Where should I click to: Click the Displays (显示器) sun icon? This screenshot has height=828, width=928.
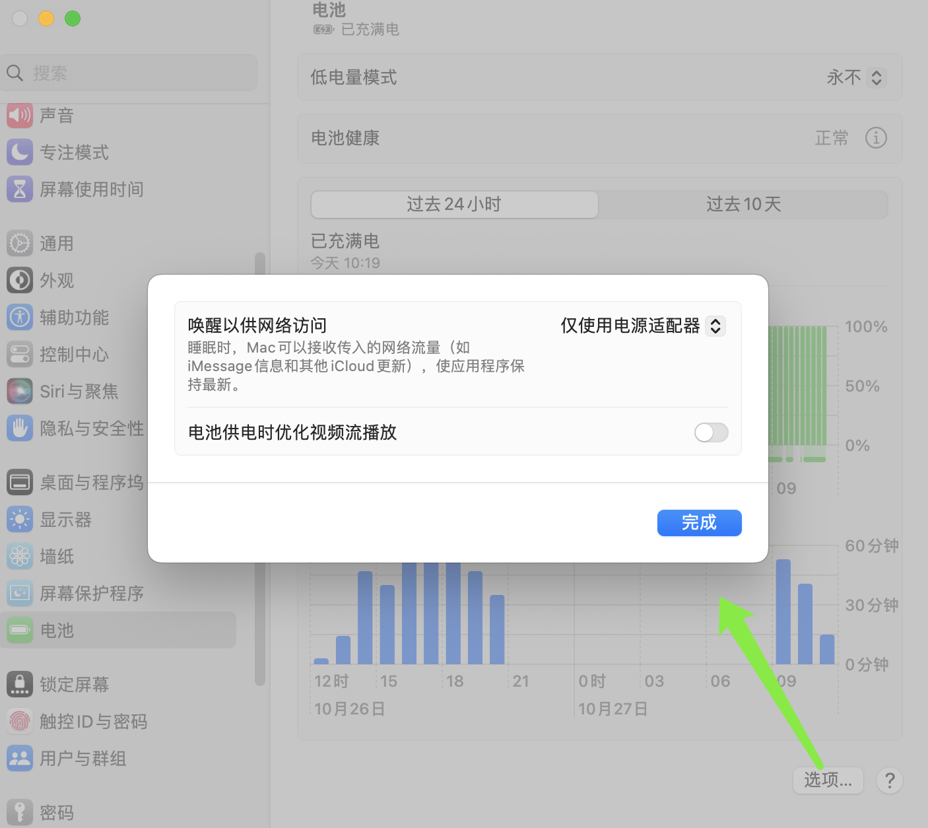(20, 520)
